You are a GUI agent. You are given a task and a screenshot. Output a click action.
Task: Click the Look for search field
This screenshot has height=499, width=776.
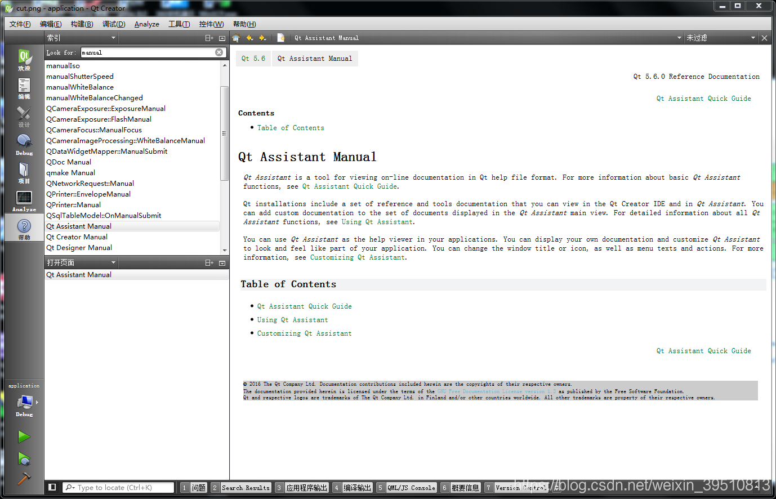coord(148,52)
